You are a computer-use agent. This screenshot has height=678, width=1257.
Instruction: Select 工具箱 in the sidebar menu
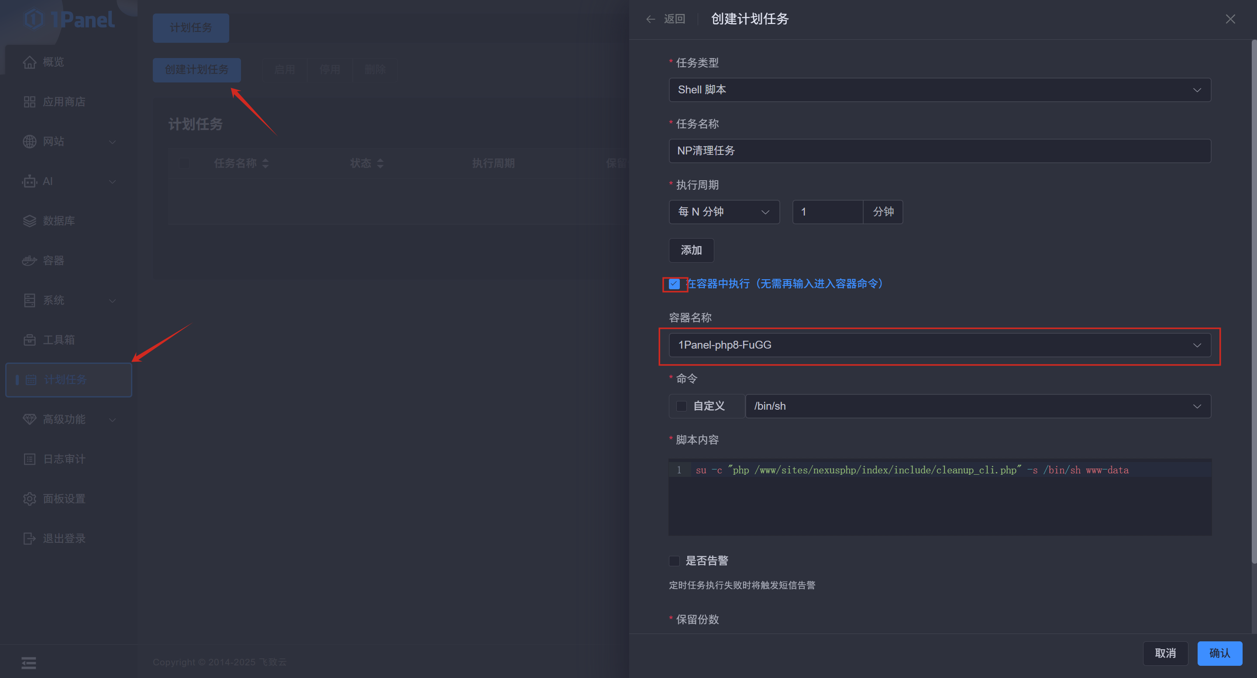click(x=59, y=340)
